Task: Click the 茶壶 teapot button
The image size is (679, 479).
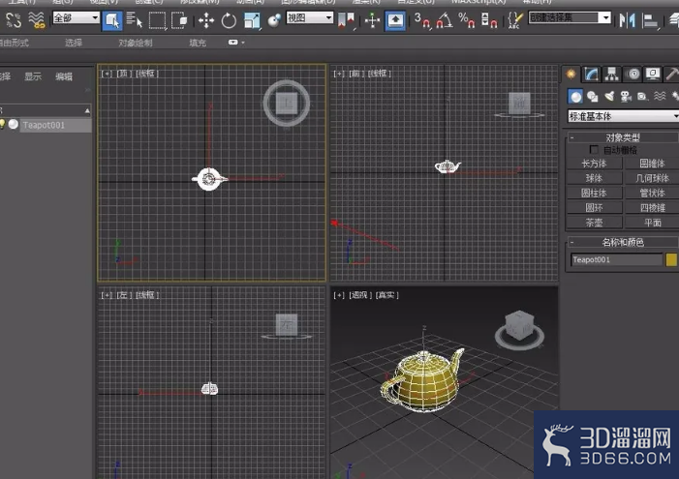Action: tap(594, 223)
